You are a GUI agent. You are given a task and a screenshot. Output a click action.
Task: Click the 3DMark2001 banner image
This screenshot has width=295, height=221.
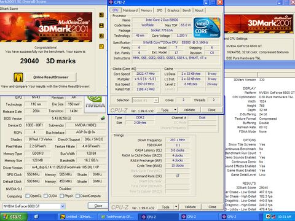click(x=46, y=27)
